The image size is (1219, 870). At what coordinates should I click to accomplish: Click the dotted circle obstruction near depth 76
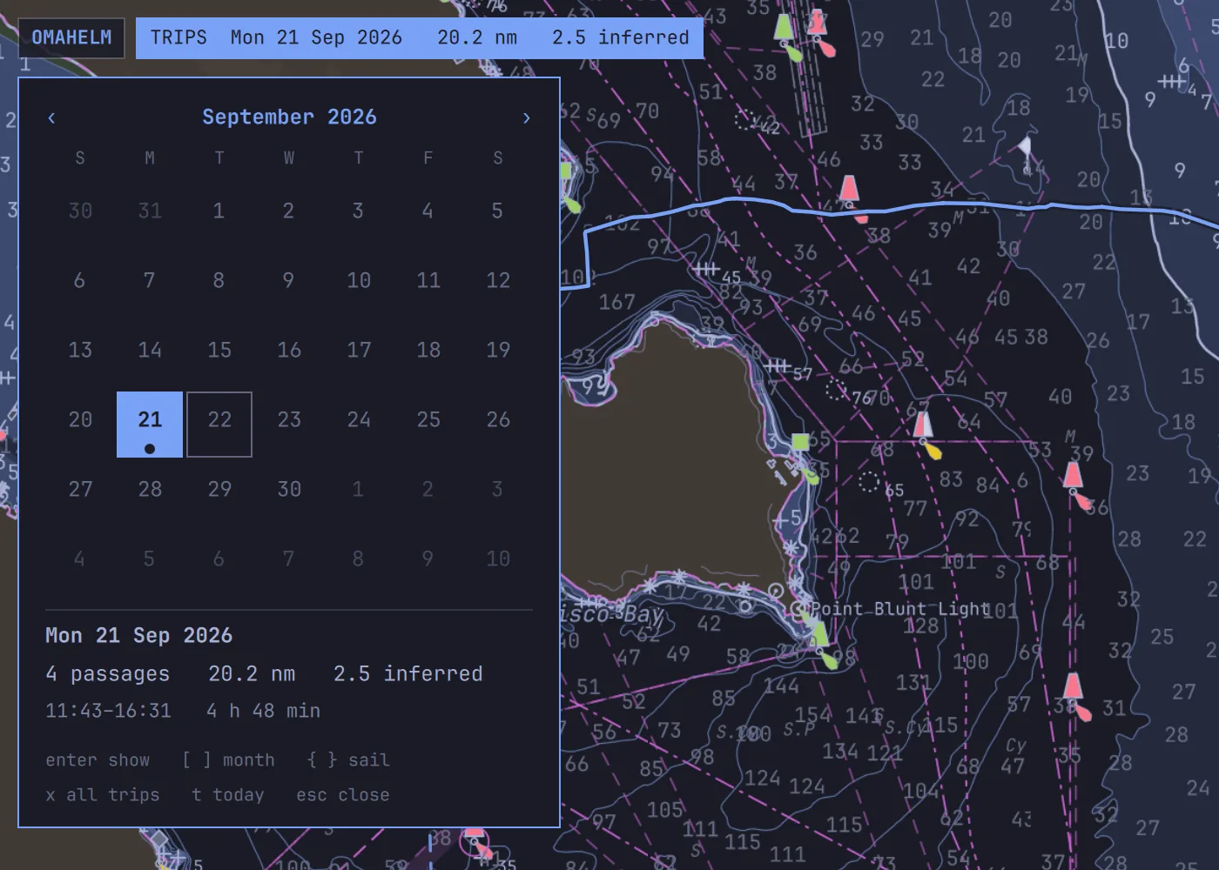(836, 390)
